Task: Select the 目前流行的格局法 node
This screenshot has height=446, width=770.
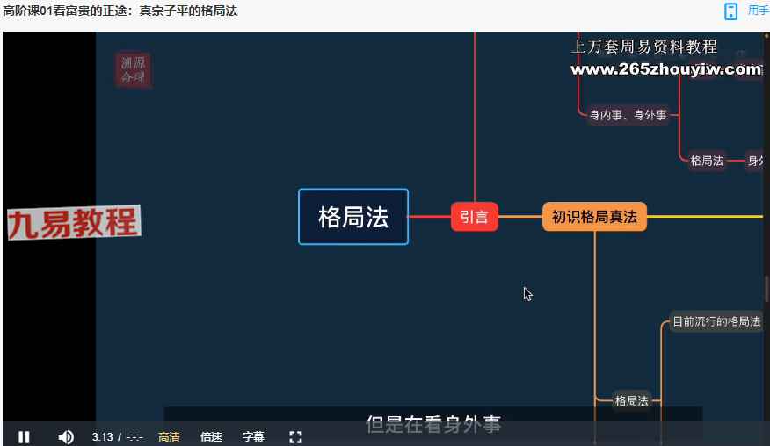Action: click(x=716, y=322)
